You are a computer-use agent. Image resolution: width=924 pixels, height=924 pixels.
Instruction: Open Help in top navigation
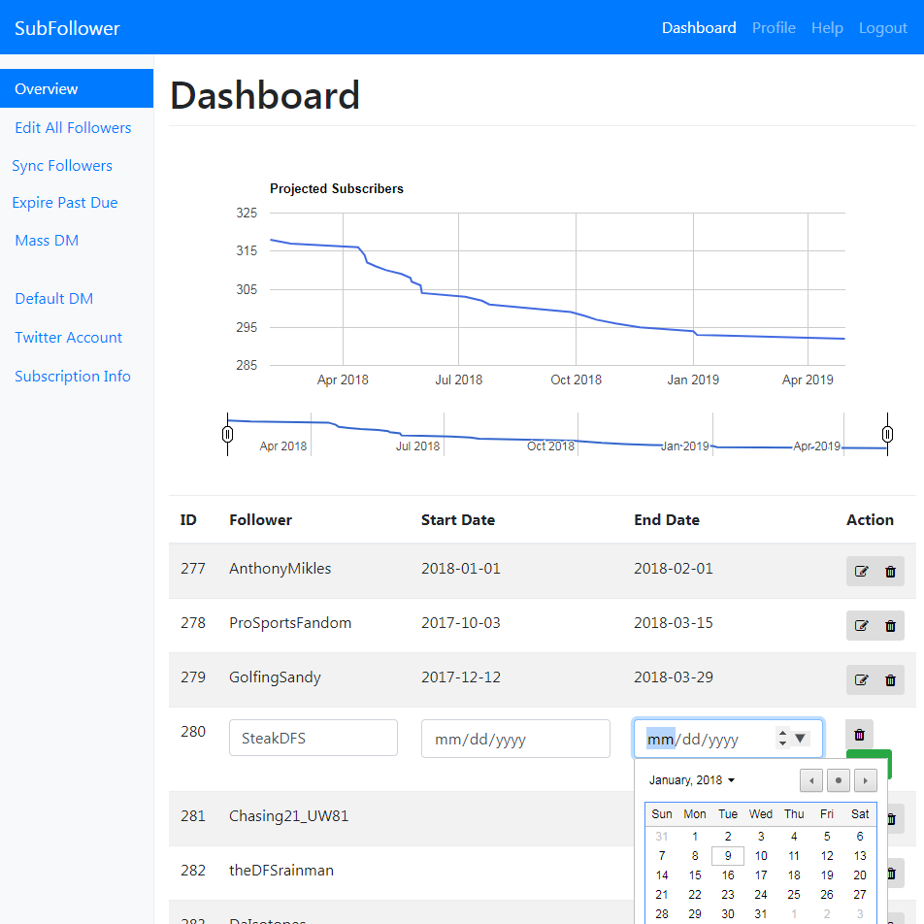click(x=827, y=28)
